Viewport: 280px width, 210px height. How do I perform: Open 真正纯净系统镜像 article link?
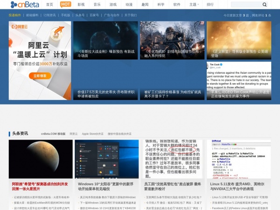[x=108, y=197]
